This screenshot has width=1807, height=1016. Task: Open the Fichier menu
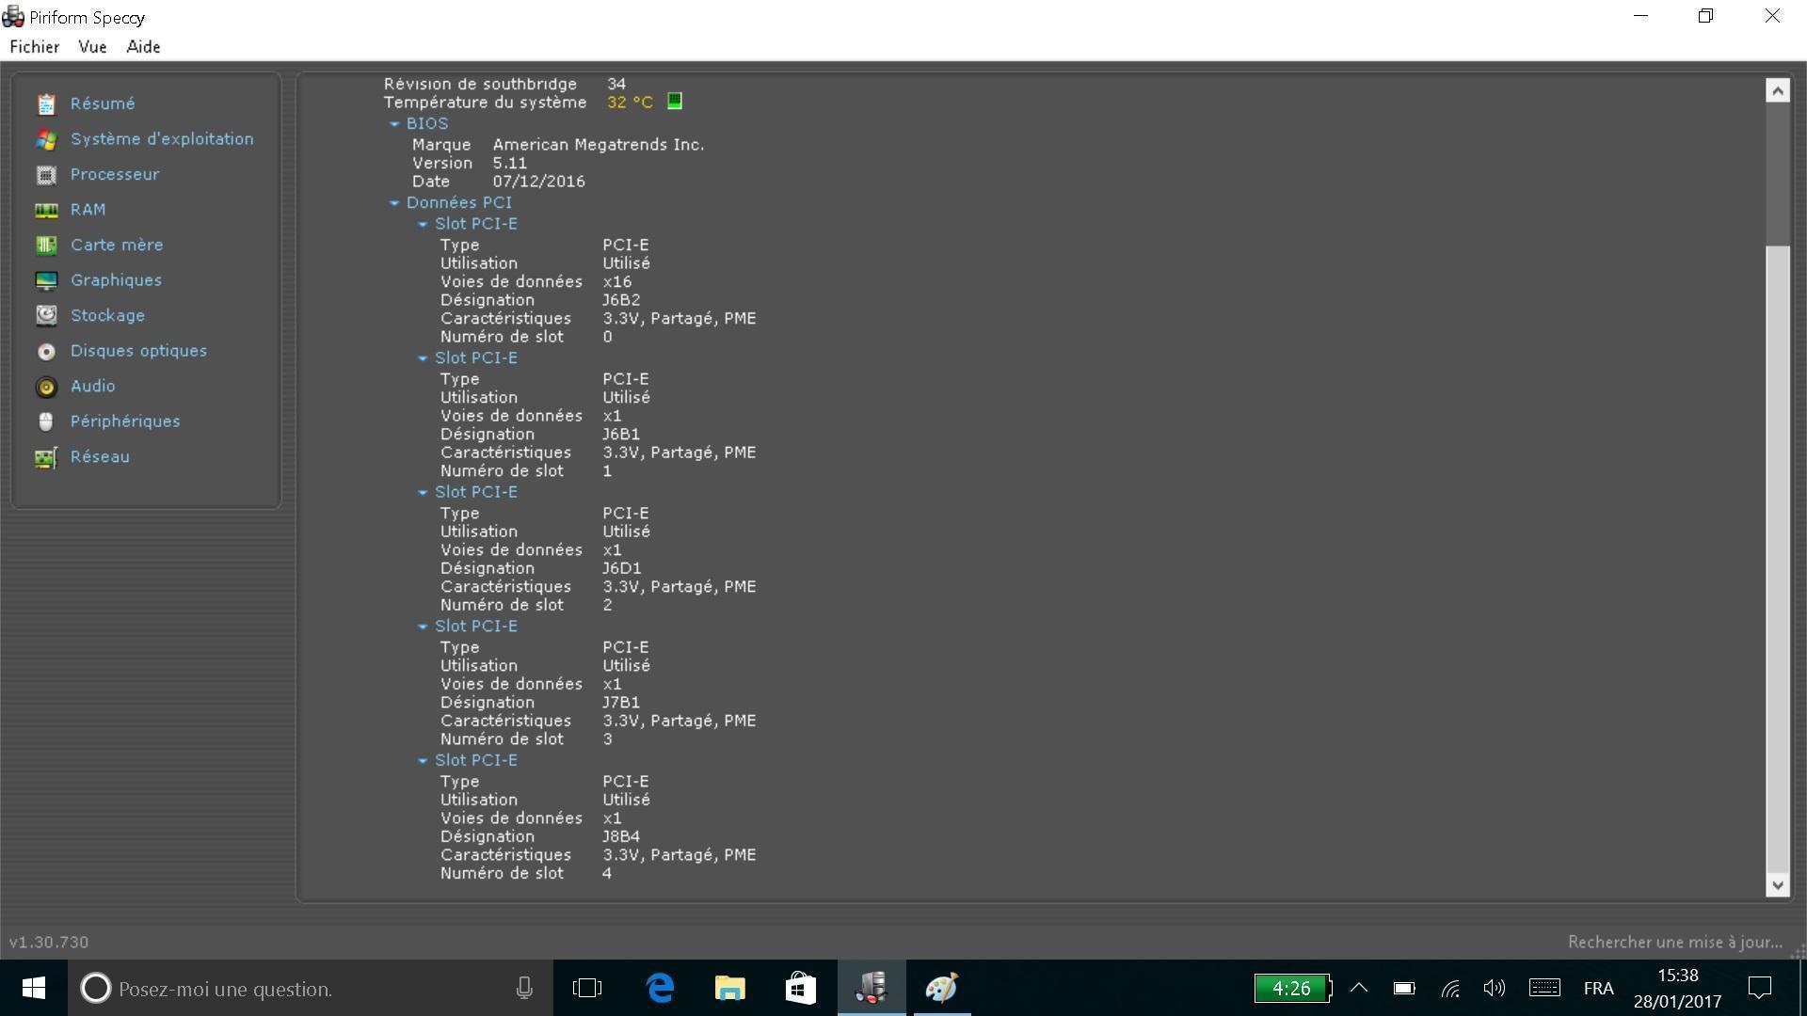(35, 47)
